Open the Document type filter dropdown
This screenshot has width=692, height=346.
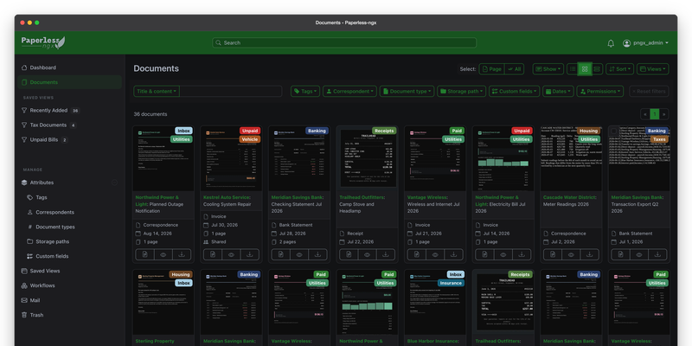point(407,92)
